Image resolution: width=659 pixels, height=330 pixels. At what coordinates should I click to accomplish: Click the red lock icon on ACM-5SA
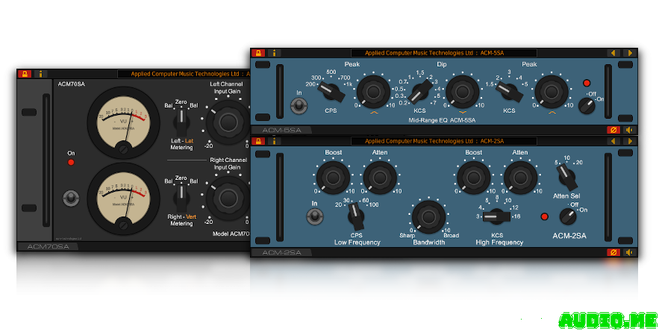tap(258, 53)
